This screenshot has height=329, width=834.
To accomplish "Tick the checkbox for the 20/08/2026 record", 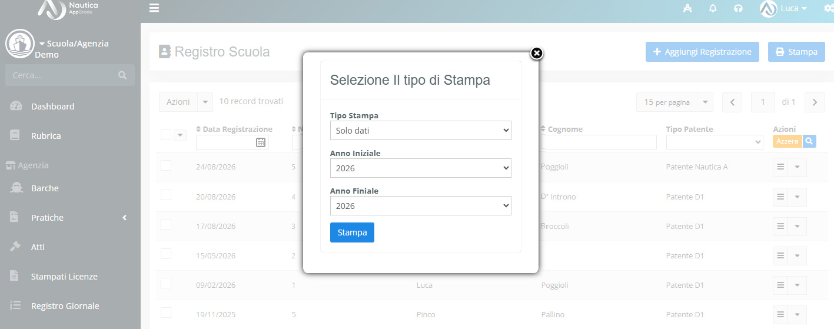I will coord(166,195).
